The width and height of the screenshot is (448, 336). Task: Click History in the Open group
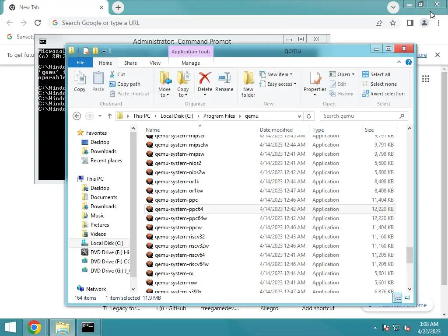[341, 94]
